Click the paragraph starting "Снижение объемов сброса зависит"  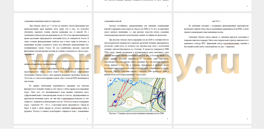(216, 42)
